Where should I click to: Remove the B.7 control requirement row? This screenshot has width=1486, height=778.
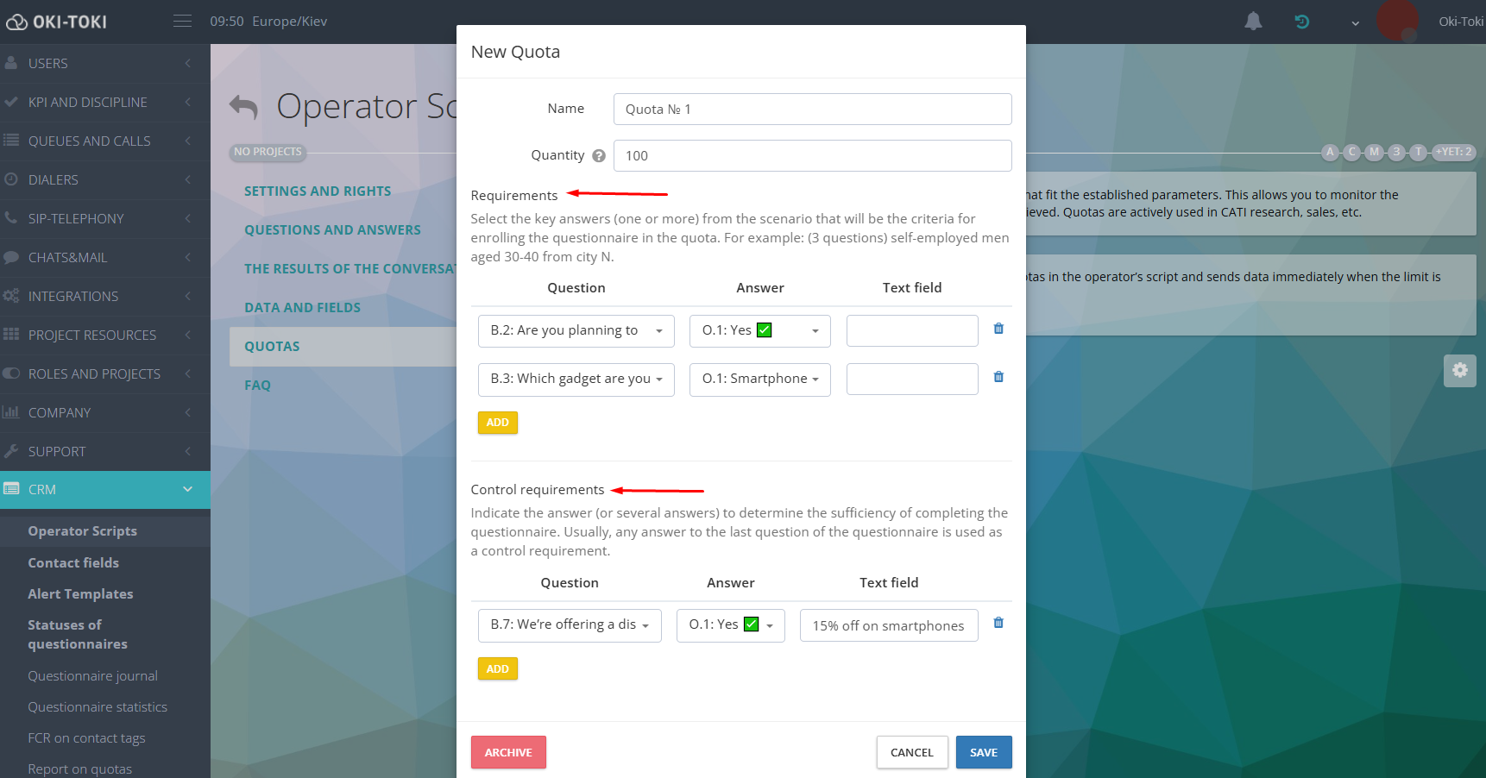(998, 623)
